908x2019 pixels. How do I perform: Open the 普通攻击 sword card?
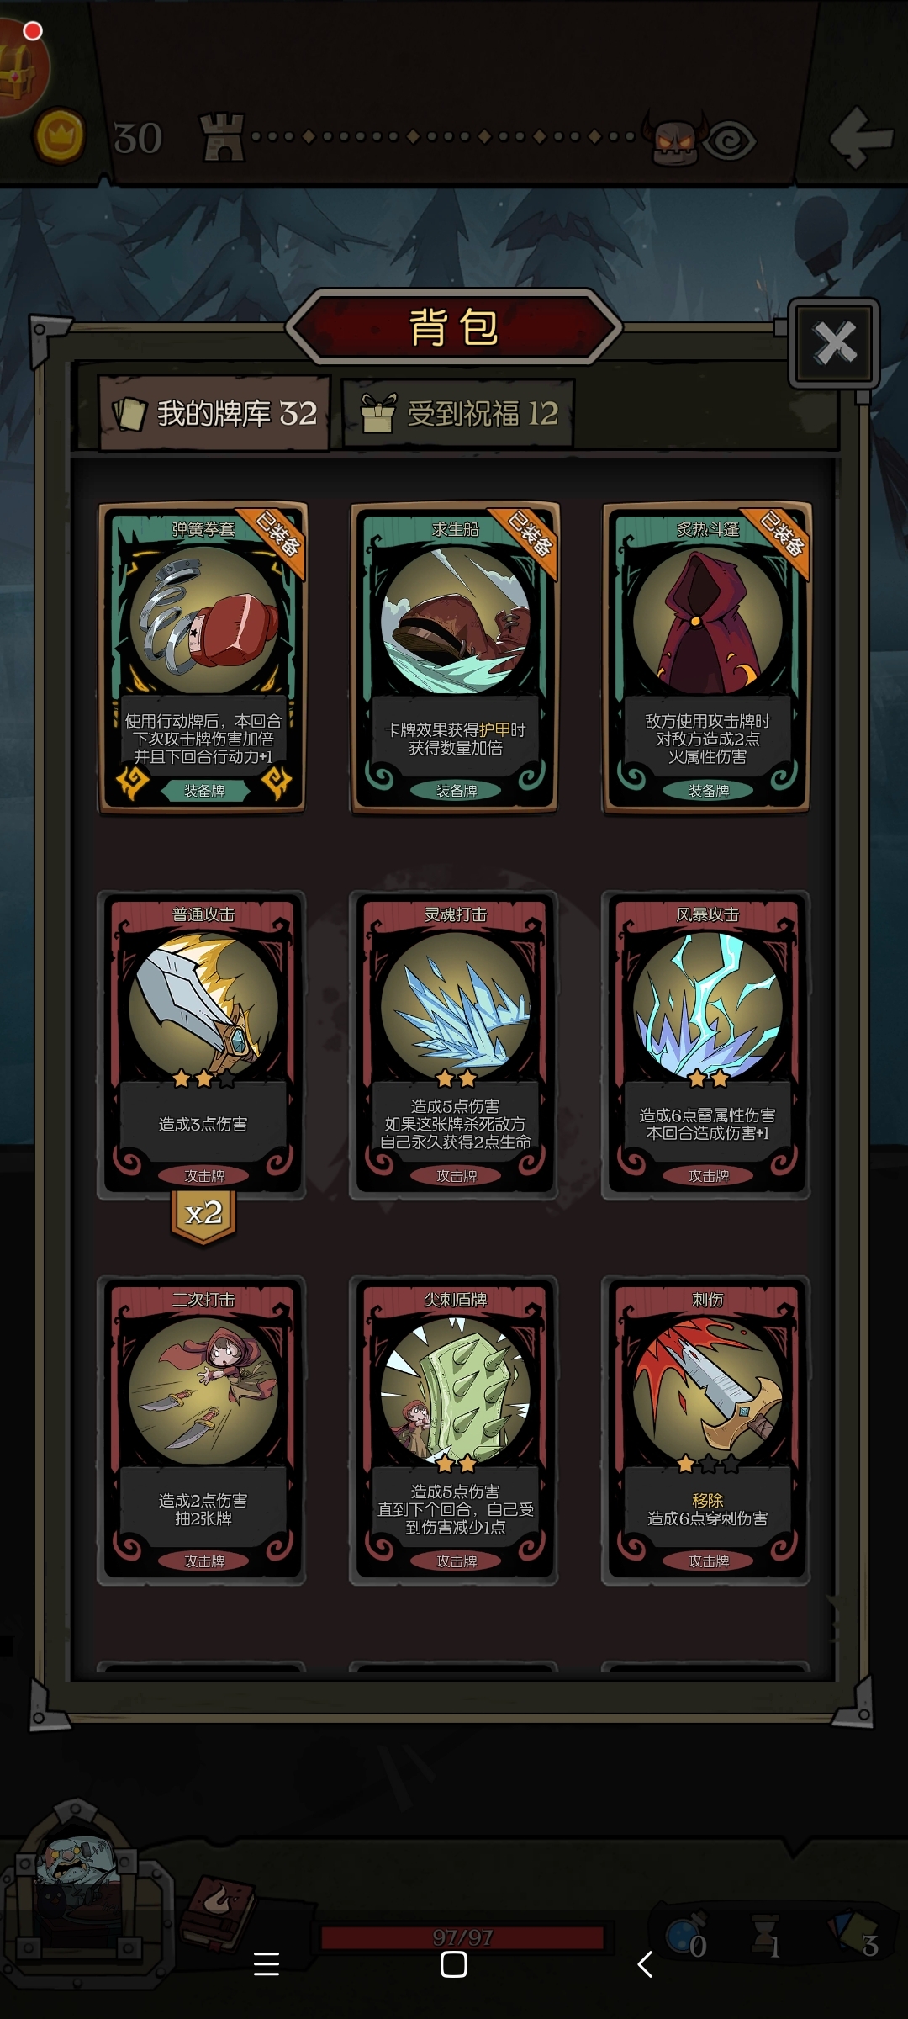tap(202, 1045)
